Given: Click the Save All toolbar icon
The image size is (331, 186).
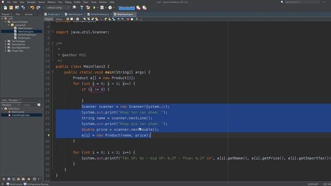Looking at the screenshot, I should (23, 8).
